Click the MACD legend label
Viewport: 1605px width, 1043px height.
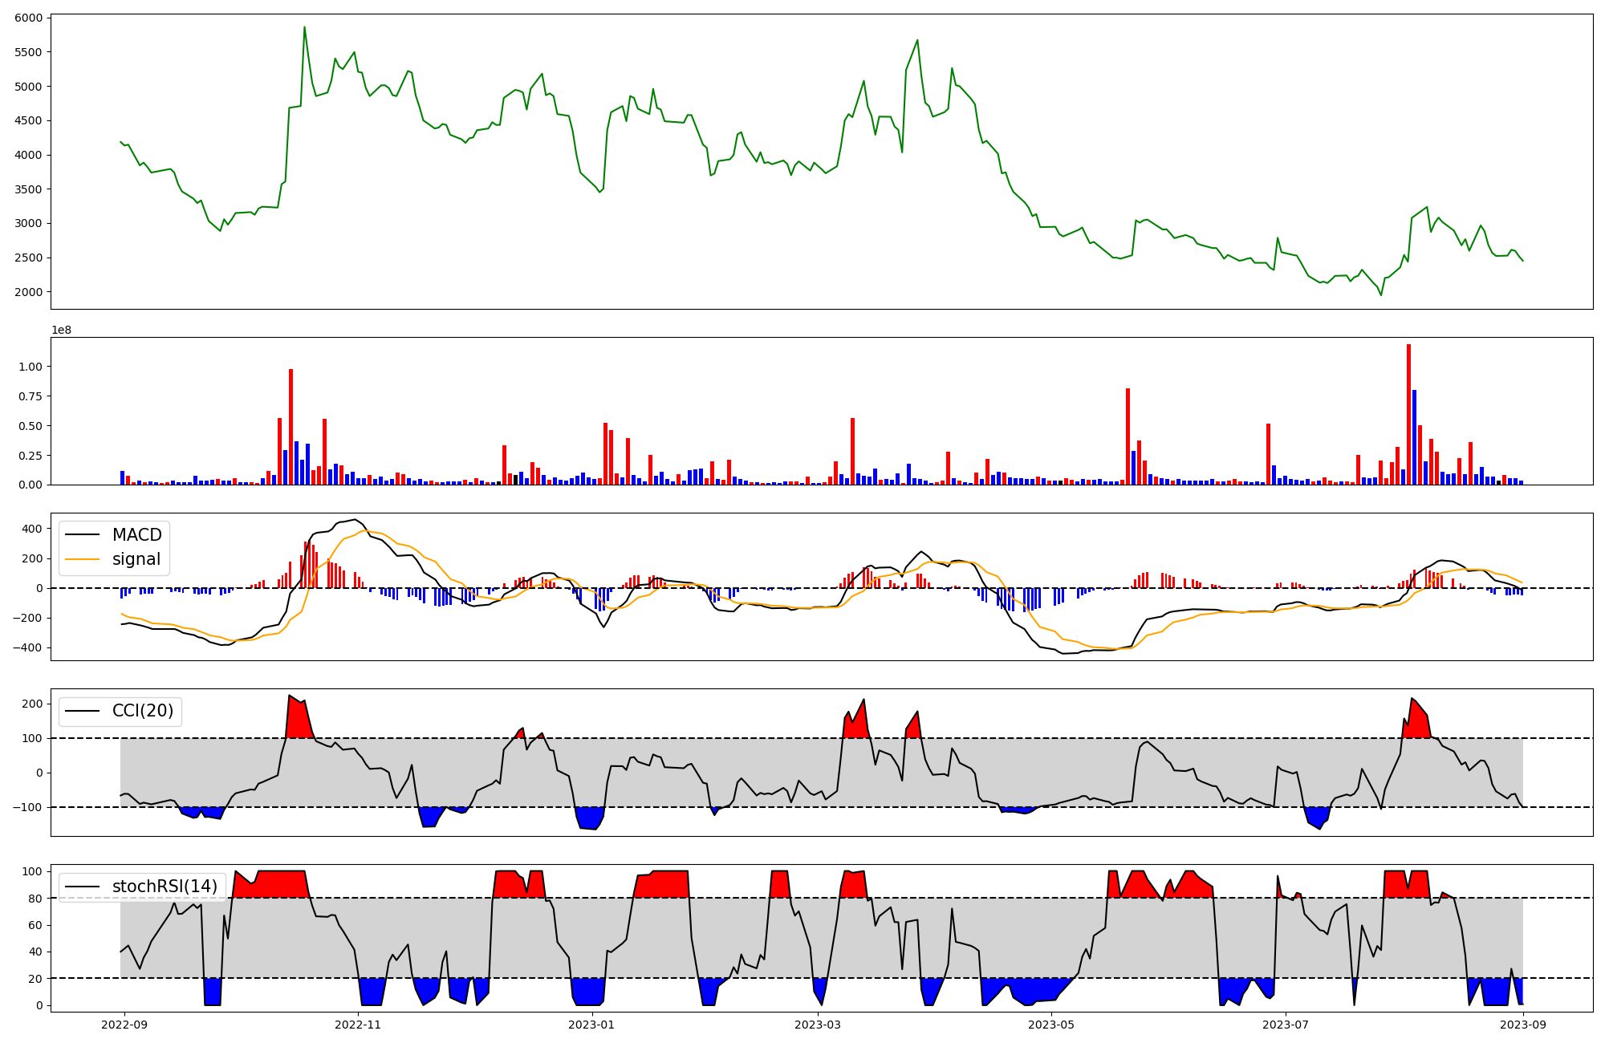(x=136, y=535)
